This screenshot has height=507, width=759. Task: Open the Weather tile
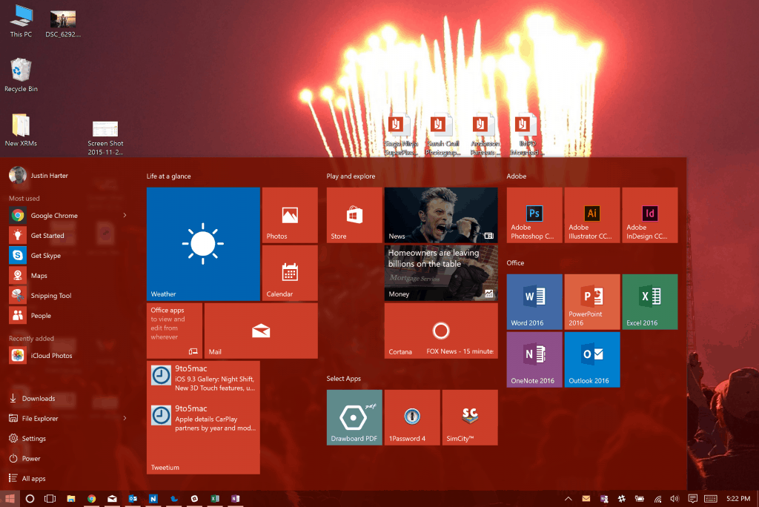203,244
